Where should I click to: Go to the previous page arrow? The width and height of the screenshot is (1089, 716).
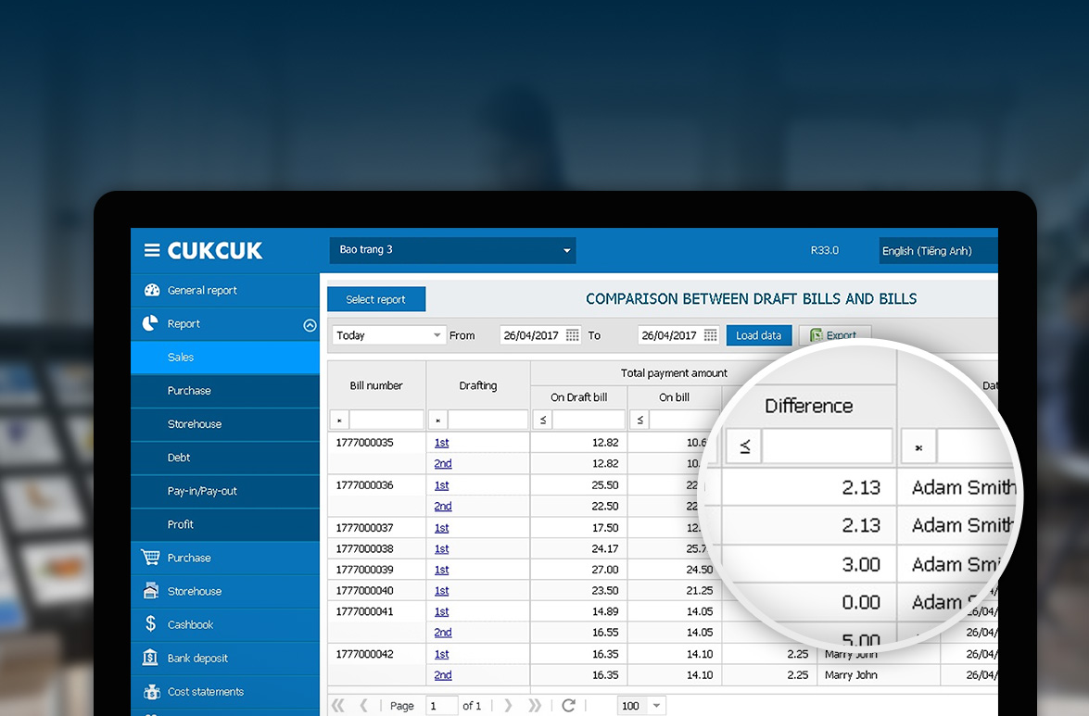pyautogui.click(x=364, y=706)
